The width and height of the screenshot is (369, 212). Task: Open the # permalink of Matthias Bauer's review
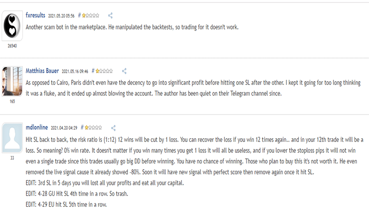pyautogui.click(x=93, y=71)
